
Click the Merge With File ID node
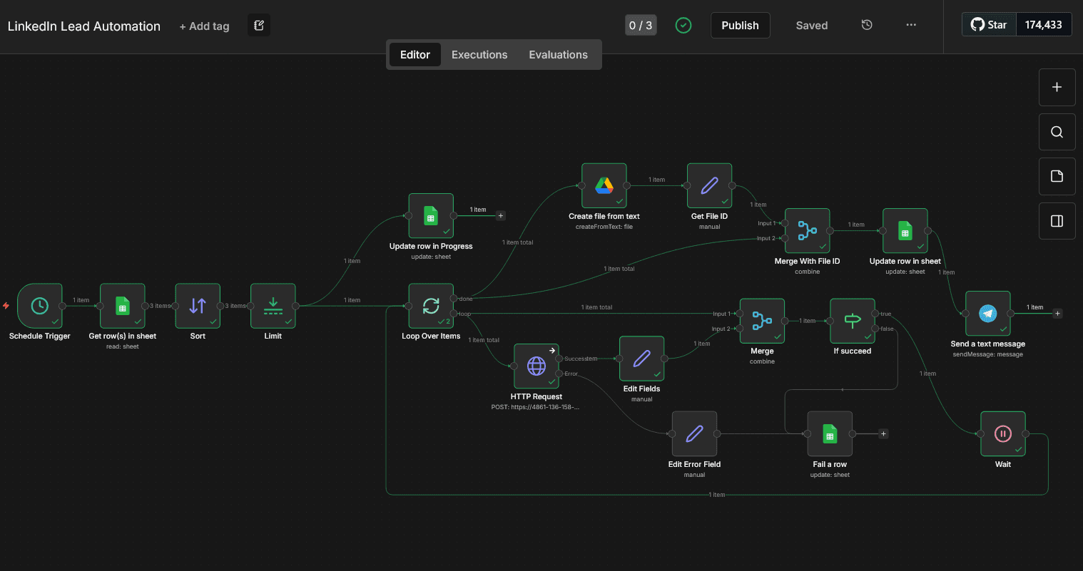tap(808, 231)
